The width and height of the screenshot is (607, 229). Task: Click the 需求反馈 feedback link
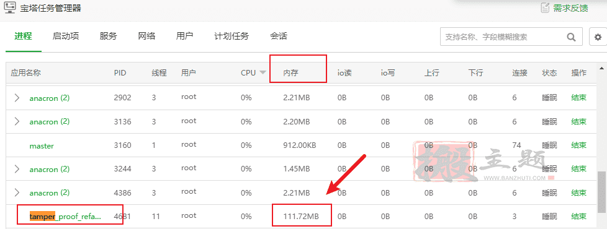click(570, 8)
